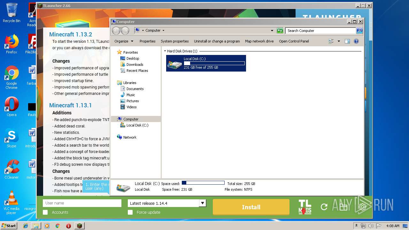Image resolution: width=409 pixels, height=230 pixels.
Task: Show hidden tray icons arrow
Action: 357,226
